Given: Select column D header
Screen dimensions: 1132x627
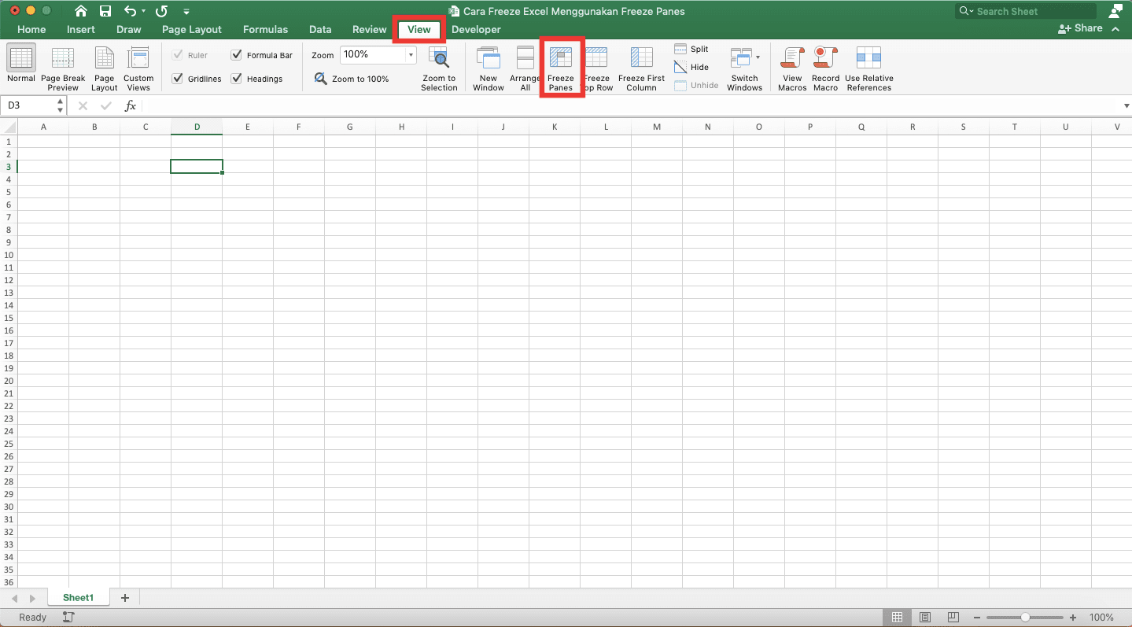Looking at the screenshot, I should coord(197,127).
